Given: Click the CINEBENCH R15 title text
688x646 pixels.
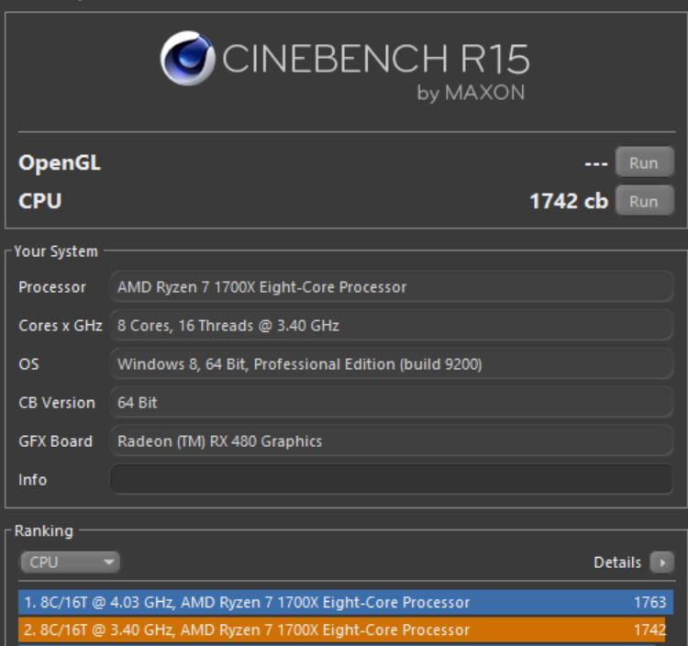Looking at the screenshot, I should coord(374,61).
